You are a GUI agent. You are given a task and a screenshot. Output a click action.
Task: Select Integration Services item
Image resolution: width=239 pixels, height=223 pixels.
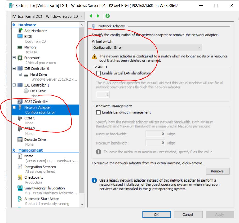pos(40,167)
